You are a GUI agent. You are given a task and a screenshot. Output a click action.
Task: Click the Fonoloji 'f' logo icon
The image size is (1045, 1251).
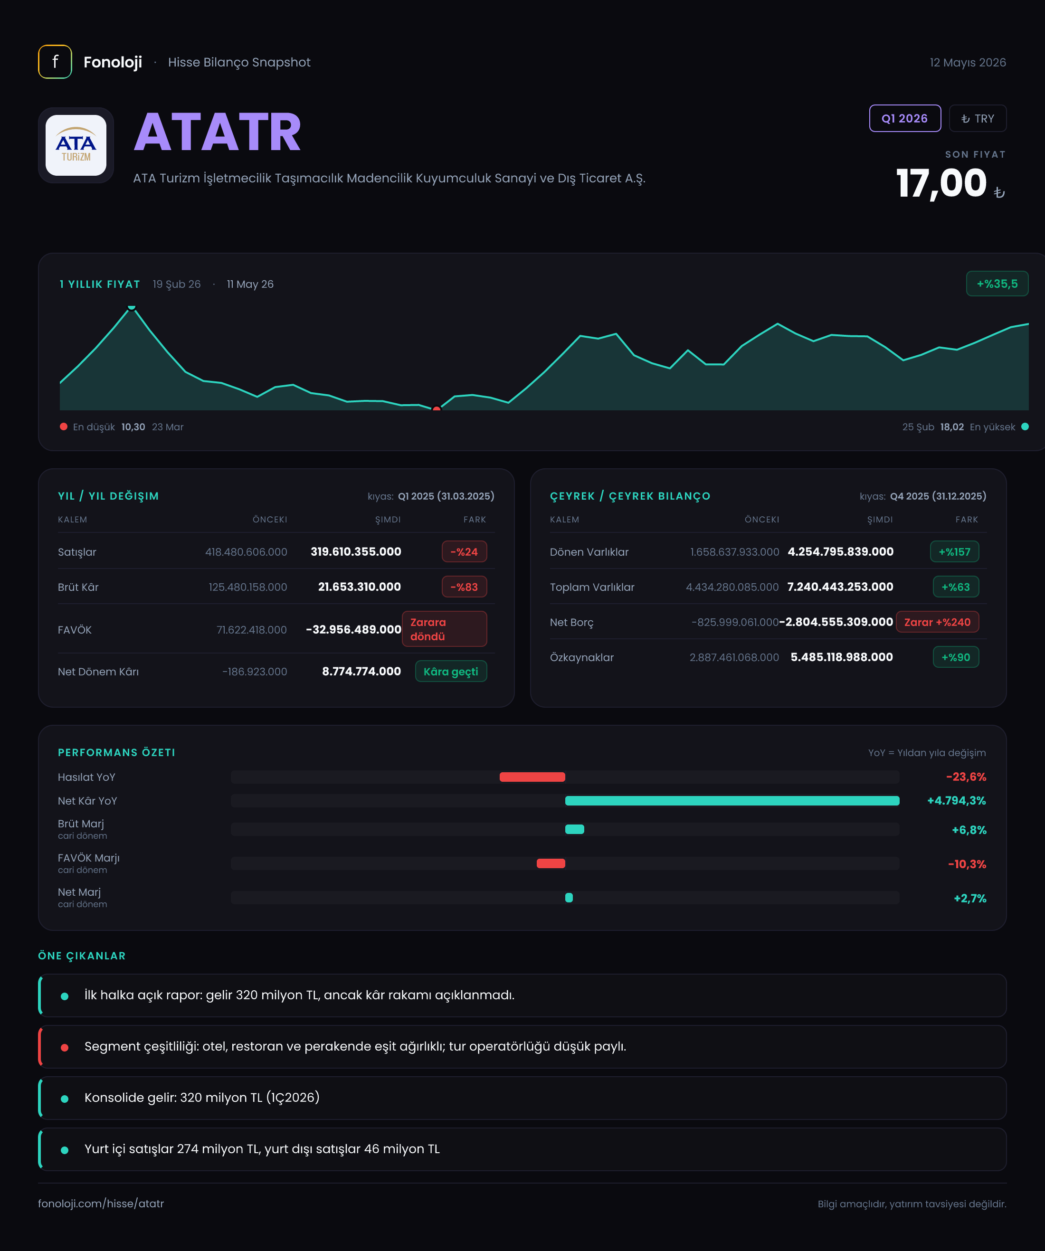[x=55, y=62]
